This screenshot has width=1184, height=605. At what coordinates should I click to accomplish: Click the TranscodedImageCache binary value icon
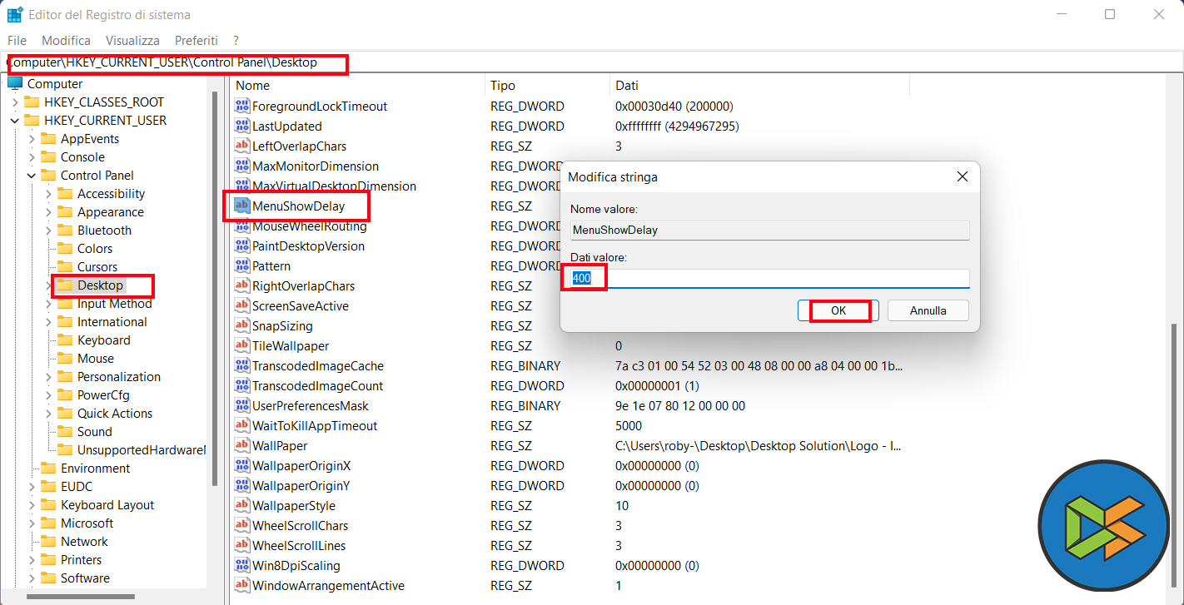(242, 366)
